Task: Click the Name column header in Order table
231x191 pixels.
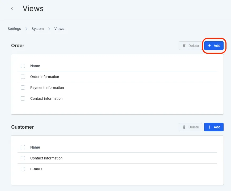Action: pyautogui.click(x=35, y=66)
